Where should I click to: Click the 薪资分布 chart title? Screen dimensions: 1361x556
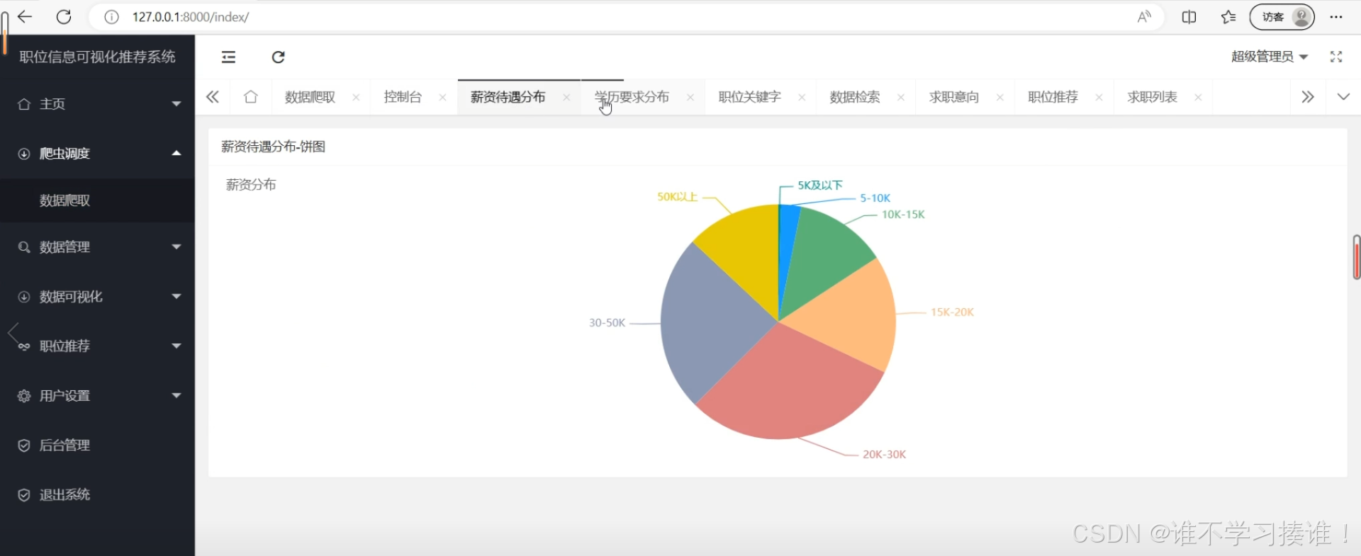pyautogui.click(x=251, y=185)
